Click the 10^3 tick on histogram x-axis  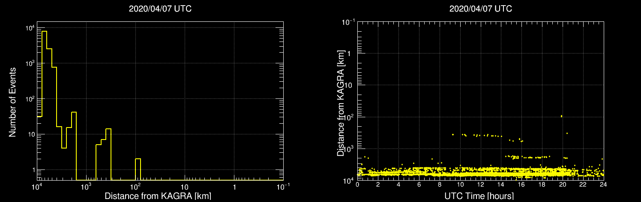pyautogui.click(x=86, y=187)
